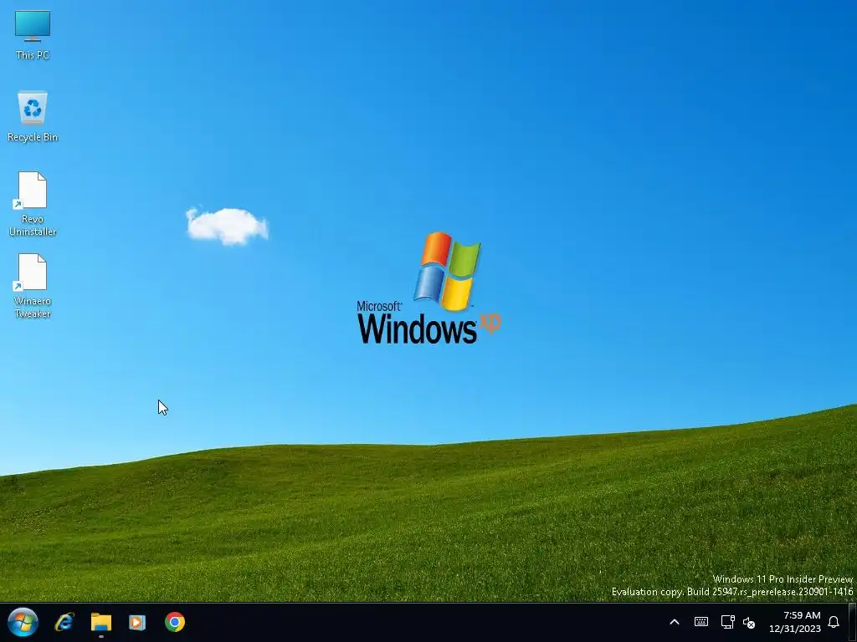Select the This PC desktop icon

33,35
